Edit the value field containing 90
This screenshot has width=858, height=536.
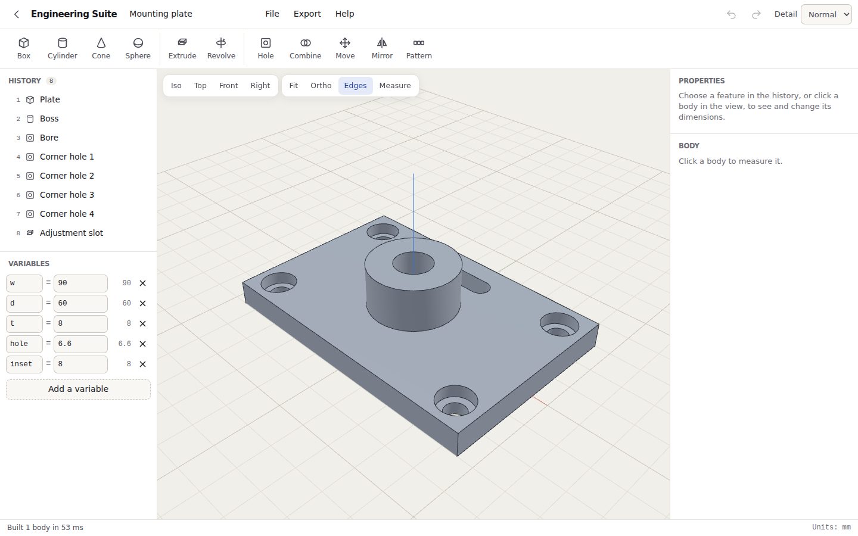pyautogui.click(x=80, y=283)
